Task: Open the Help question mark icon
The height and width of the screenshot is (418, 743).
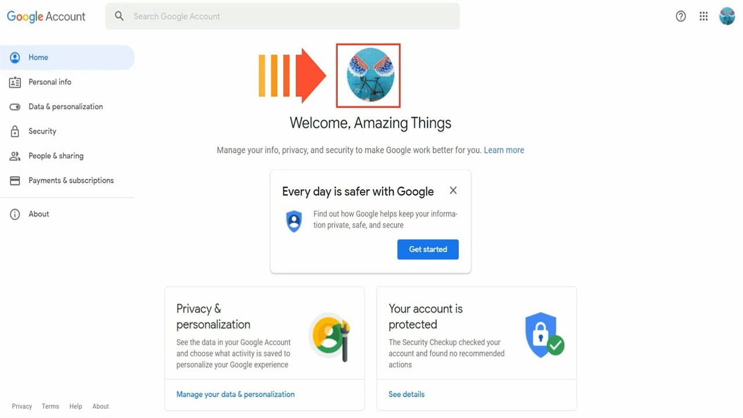Action: (681, 16)
